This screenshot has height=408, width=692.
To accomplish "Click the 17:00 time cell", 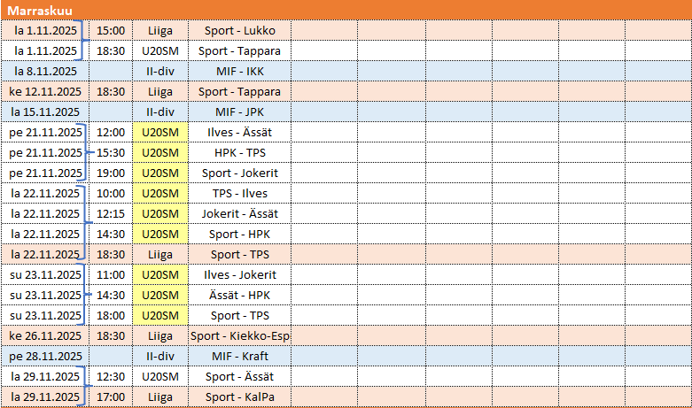I will 111,396.
